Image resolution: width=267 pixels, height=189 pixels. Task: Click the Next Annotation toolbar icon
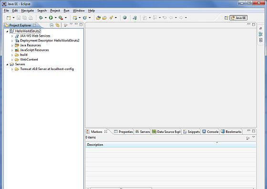(145, 18)
